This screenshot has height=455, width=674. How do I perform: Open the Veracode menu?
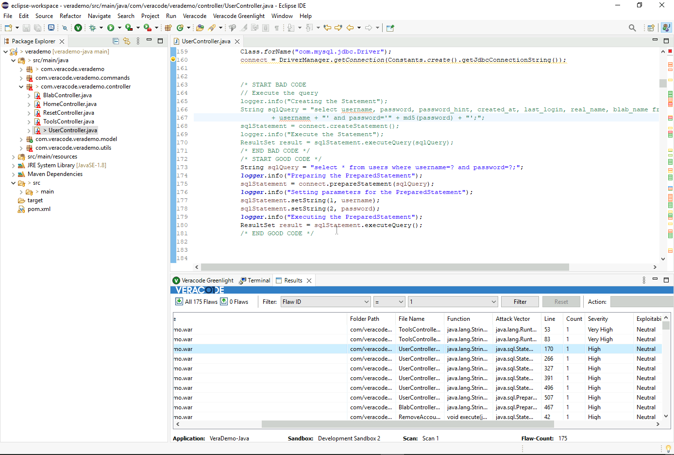tap(195, 16)
